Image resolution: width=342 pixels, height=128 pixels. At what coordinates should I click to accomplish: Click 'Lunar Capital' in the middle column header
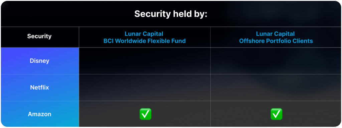coord(144,34)
